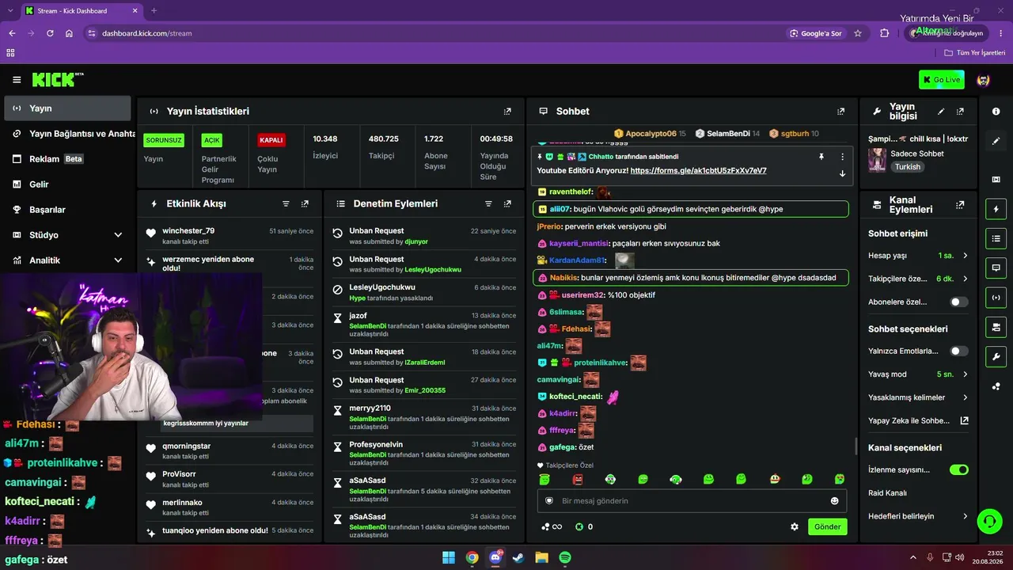This screenshot has width=1013, height=570.
Task: Open Hesap yaşı setting
Action: (x=918, y=256)
